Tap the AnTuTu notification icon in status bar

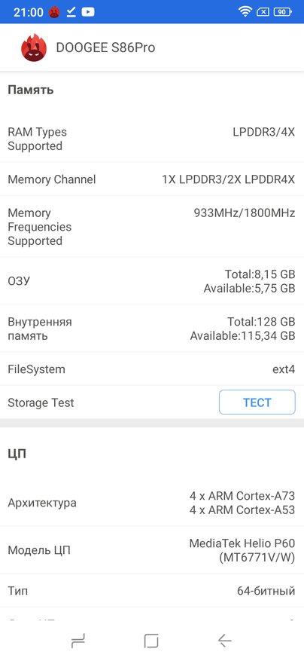click(54, 12)
